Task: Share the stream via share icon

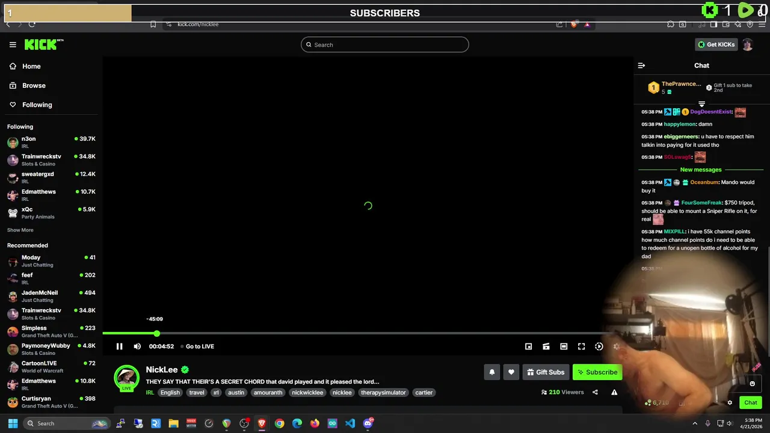Action: (595, 392)
